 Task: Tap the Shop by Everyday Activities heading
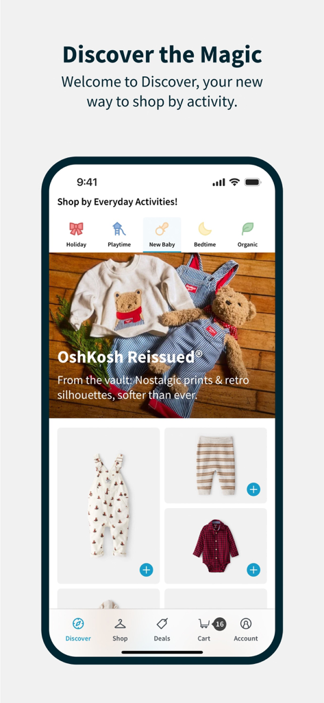pos(117,202)
